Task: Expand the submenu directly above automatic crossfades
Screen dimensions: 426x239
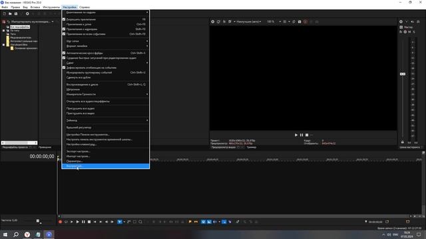Action: click(x=105, y=46)
